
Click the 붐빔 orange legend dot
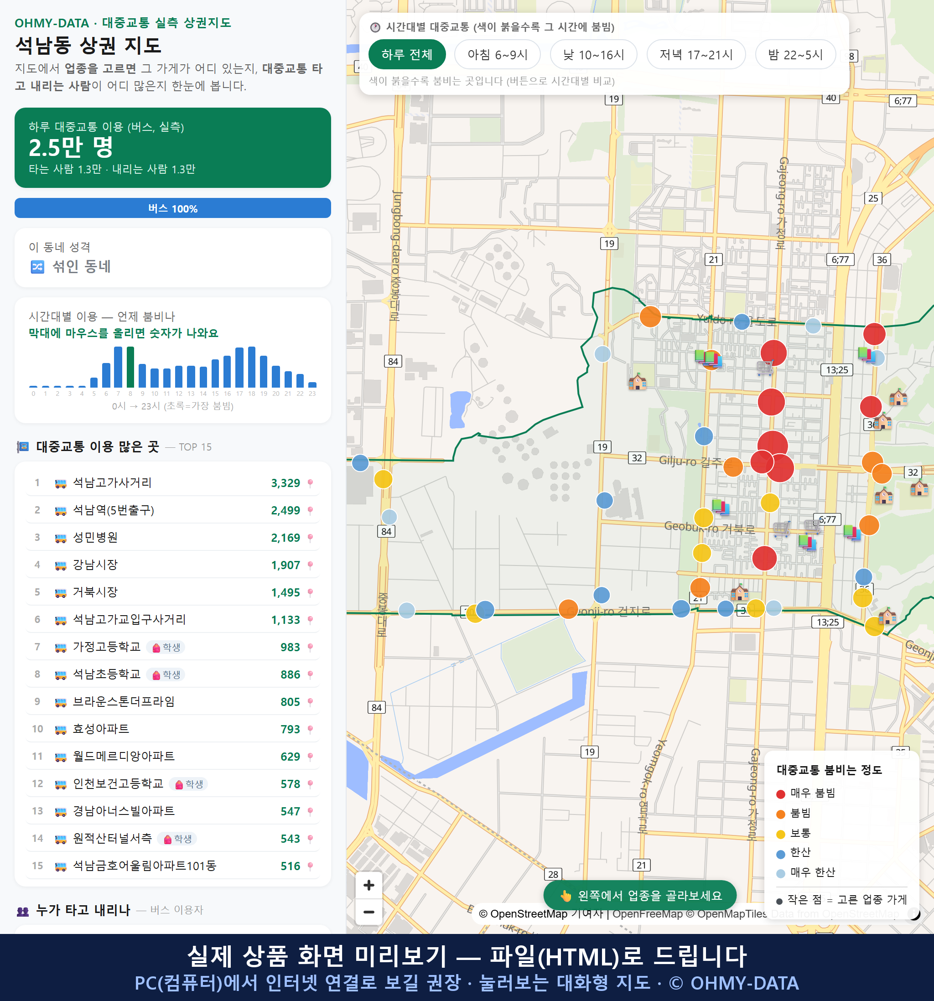[x=781, y=814]
